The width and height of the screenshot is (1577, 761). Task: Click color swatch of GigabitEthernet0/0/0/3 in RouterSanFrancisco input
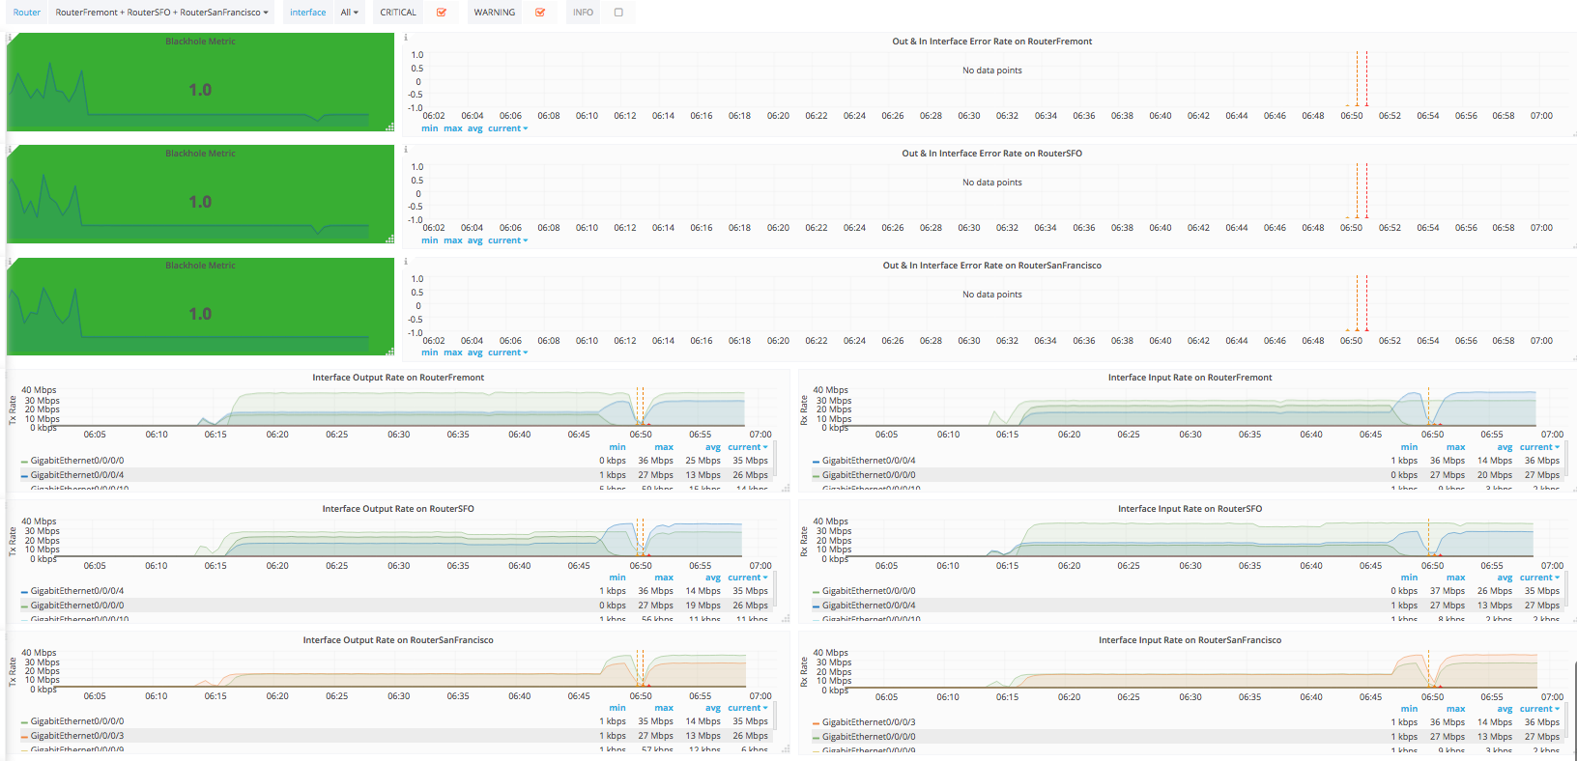[x=816, y=722]
